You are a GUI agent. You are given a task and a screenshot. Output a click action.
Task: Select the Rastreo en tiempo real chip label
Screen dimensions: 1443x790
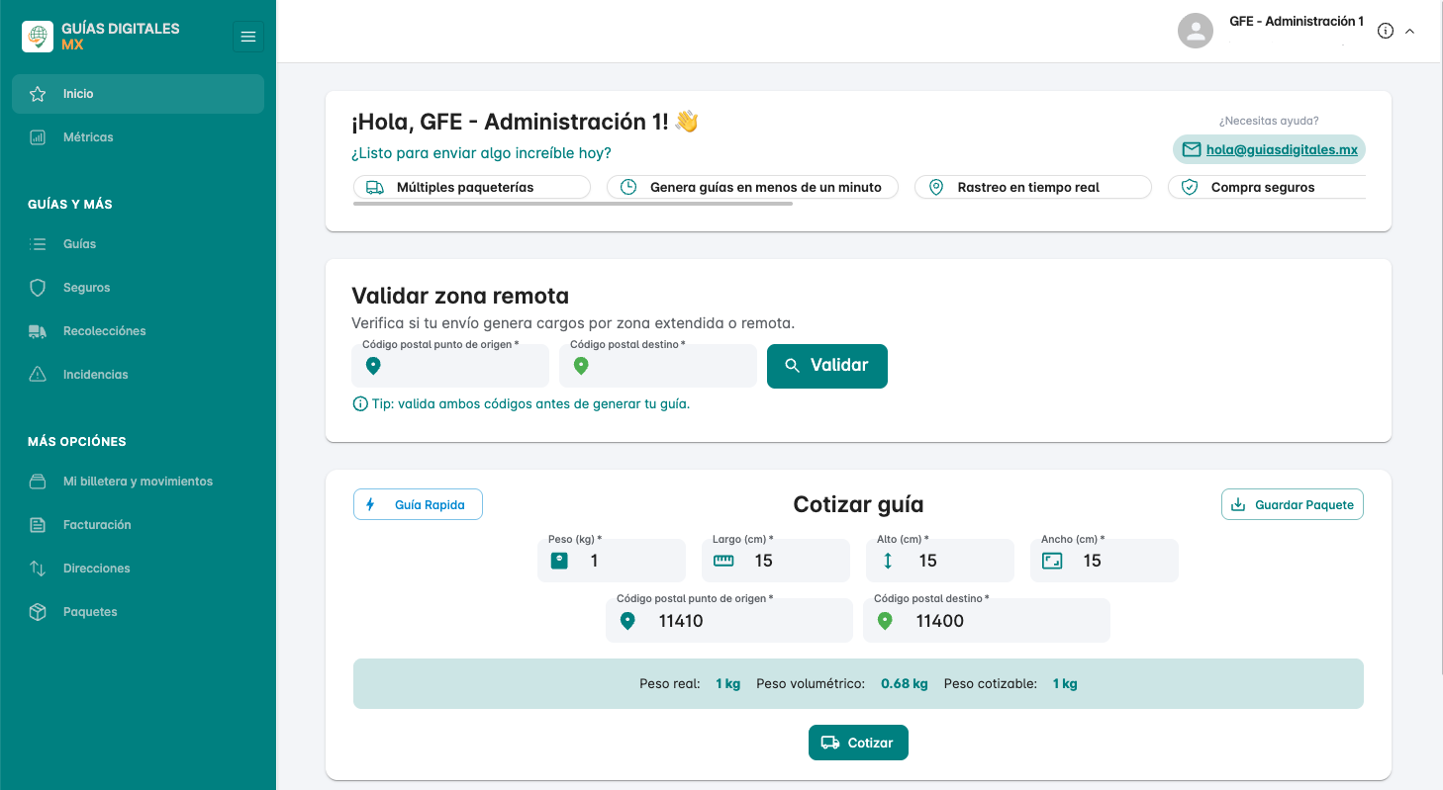click(x=1028, y=187)
